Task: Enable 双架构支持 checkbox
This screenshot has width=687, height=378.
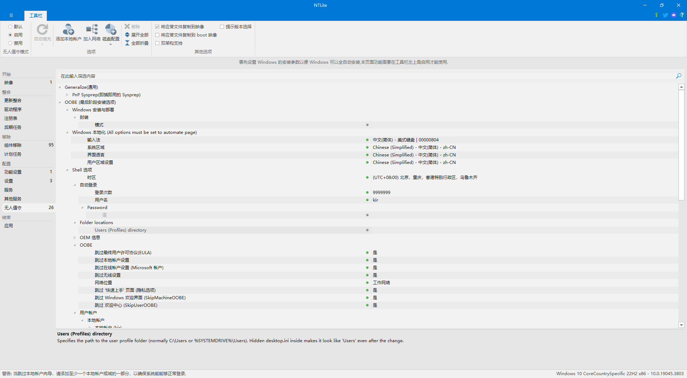Action: point(157,43)
